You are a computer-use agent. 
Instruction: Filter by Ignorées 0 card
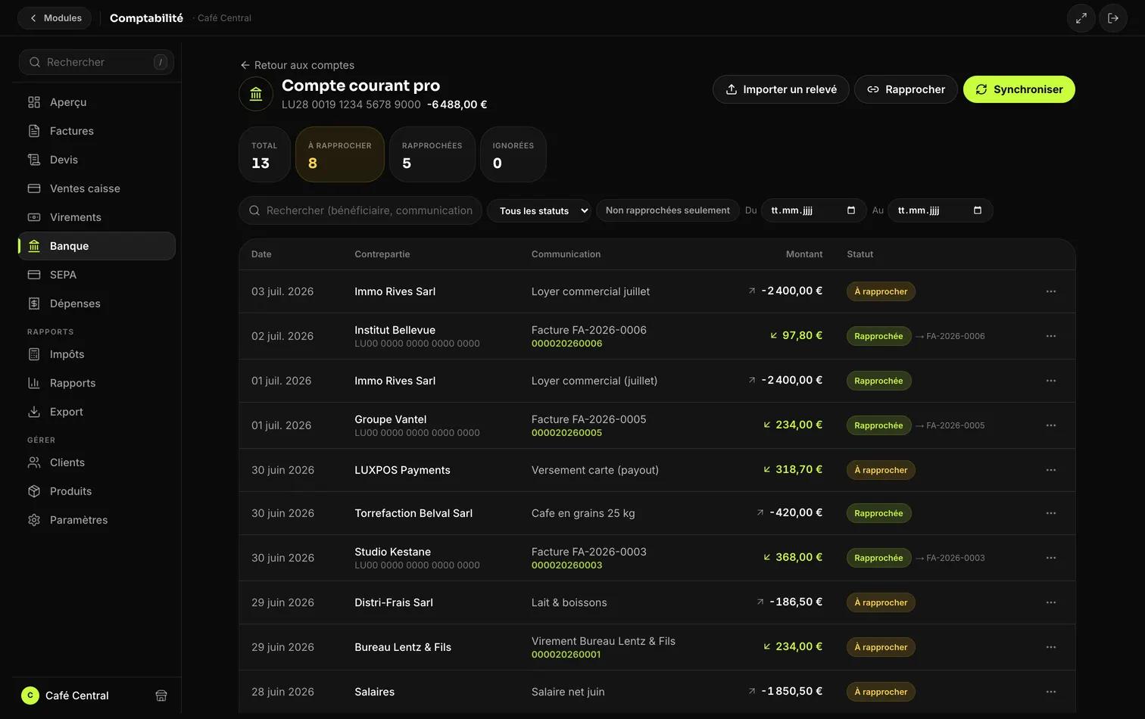click(513, 154)
